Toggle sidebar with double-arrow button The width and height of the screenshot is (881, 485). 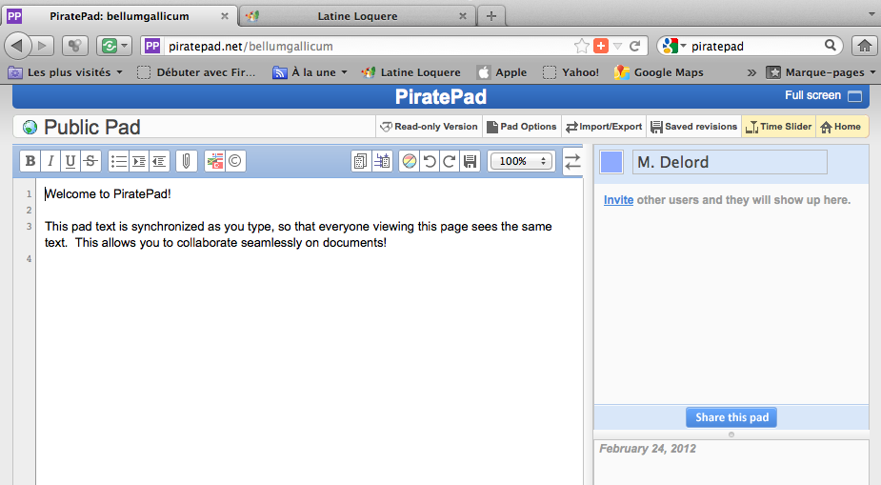tap(572, 162)
